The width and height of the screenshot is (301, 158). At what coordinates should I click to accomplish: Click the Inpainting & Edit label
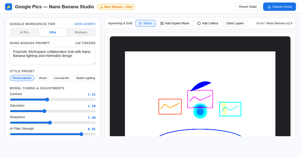tap(120, 23)
